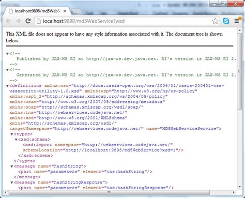Click the part element="tns:hashString" line
This screenshot has height=198, width=245.
click(x=85, y=172)
